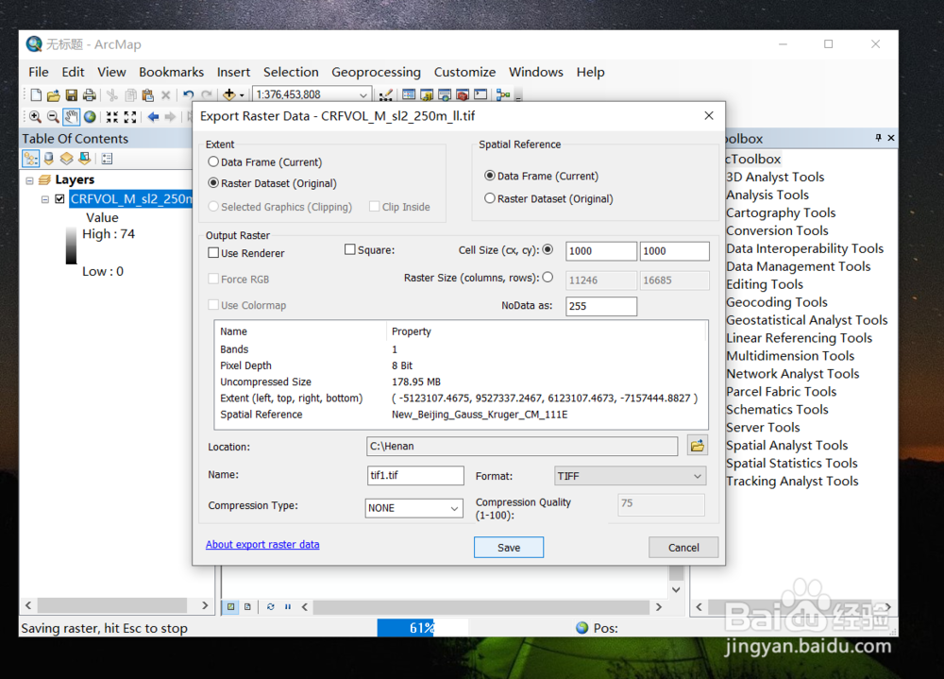Viewport: 944px width, 679px height.
Task: Close the Export Raster Data dialog
Action: tap(709, 115)
